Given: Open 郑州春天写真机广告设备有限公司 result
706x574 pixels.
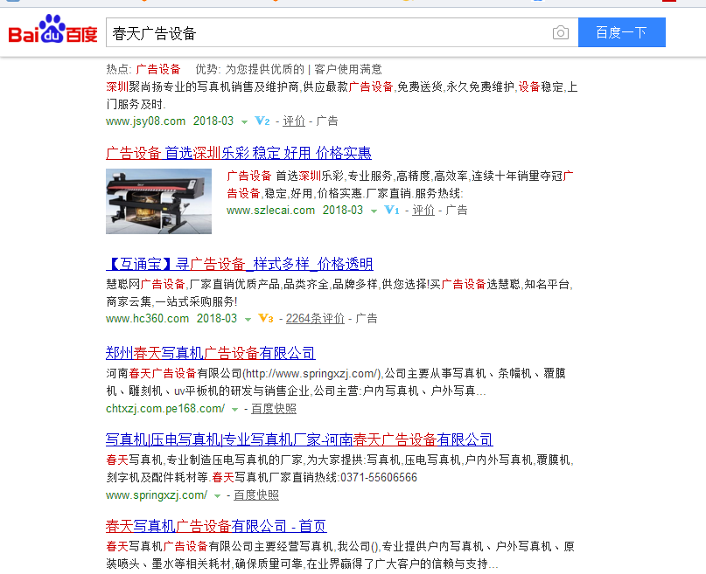Looking at the screenshot, I should click(210, 353).
